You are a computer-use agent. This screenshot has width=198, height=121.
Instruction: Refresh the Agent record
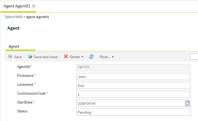tap(91, 57)
